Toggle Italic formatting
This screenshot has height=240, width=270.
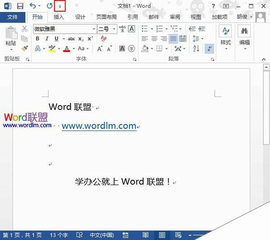[x=47, y=39]
